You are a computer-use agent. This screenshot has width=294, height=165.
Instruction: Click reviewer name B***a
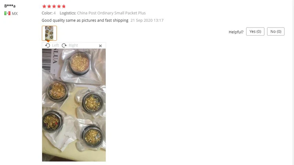pyautogui.click(x=10, y=6)
